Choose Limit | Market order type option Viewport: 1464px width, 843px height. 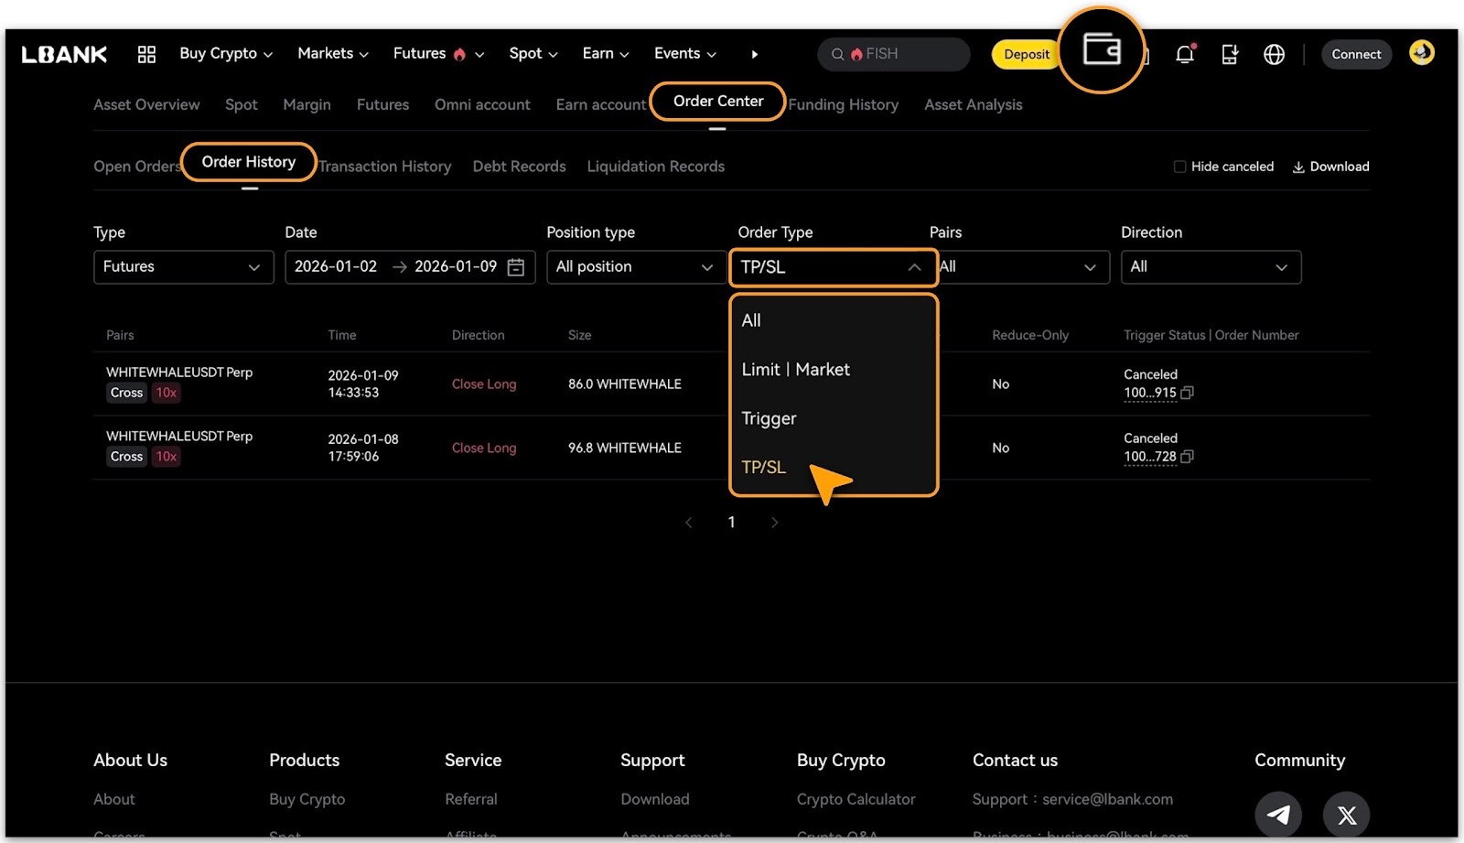click(x=795, y=370)
